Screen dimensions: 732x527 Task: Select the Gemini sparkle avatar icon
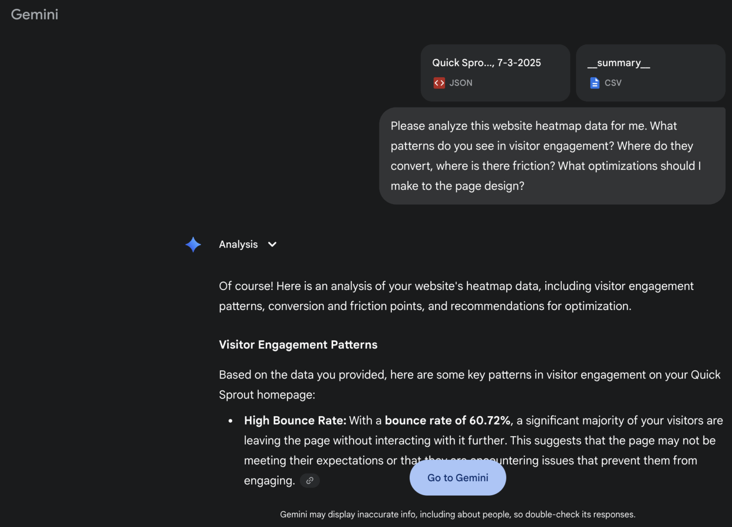click(x=193, y=244)
